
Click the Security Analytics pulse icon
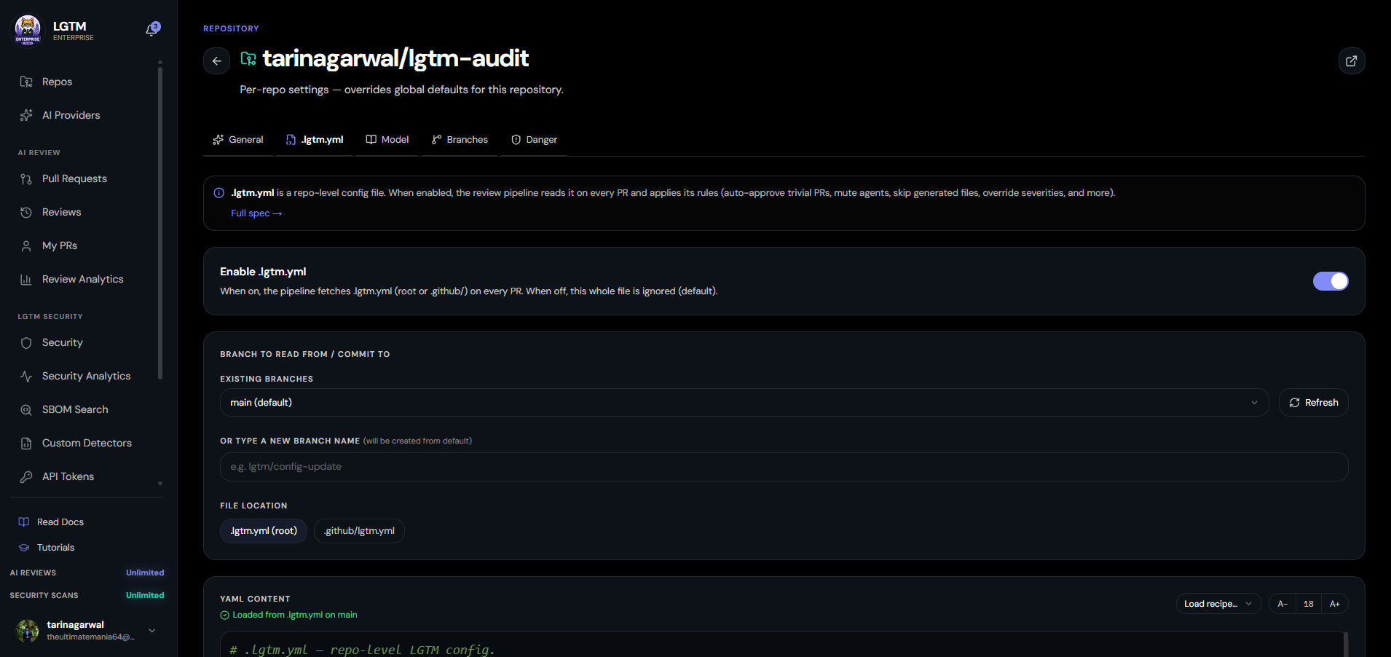coord(26,376)
